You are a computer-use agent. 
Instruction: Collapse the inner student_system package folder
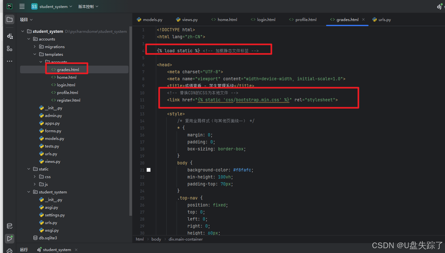point(29,192)
